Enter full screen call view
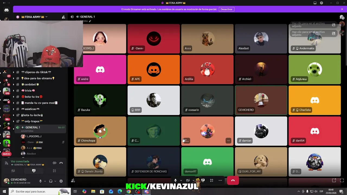 click(x=342, y=180)
